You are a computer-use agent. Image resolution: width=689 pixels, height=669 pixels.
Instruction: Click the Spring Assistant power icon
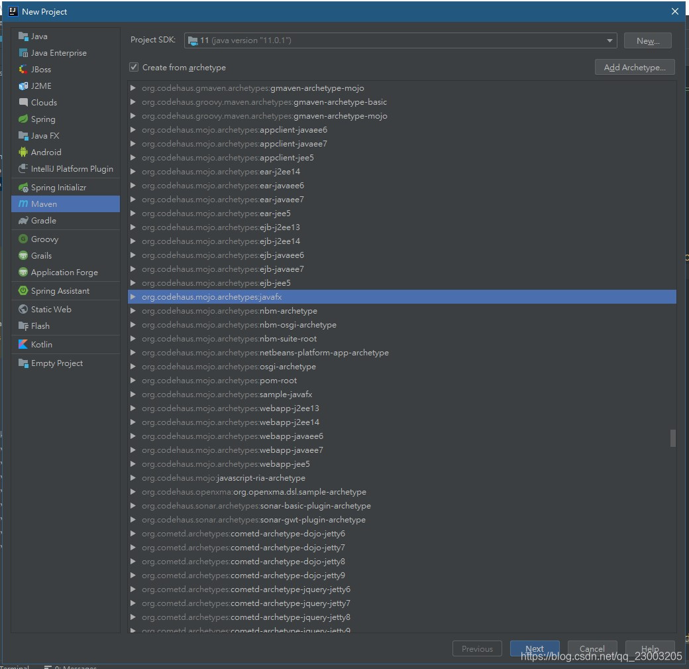23,290
